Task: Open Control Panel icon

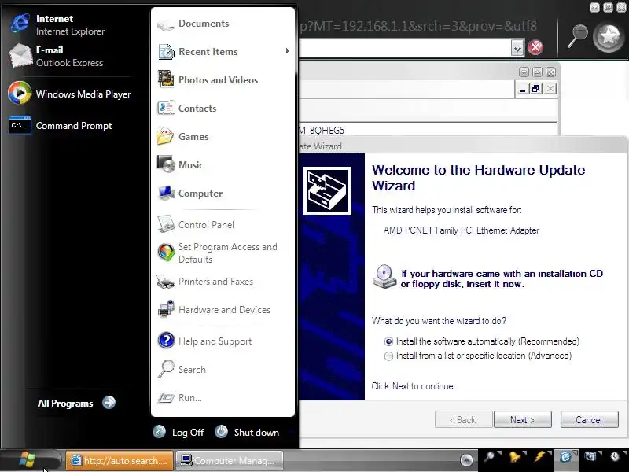Action: click(166, 224)
